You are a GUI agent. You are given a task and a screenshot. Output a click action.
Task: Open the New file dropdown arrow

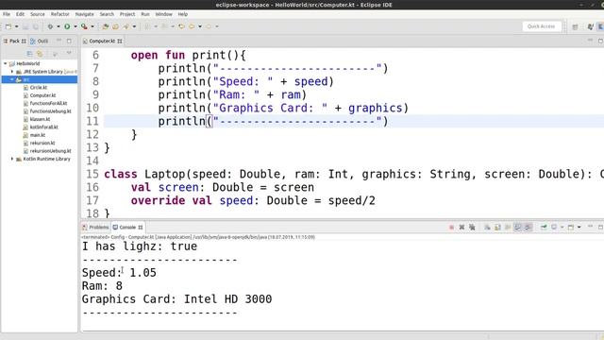coord(17,26)
